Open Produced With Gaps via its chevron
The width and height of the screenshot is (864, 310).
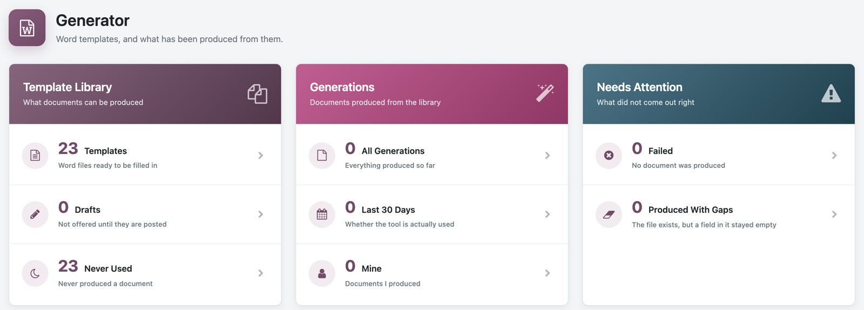tap(834, 214)
